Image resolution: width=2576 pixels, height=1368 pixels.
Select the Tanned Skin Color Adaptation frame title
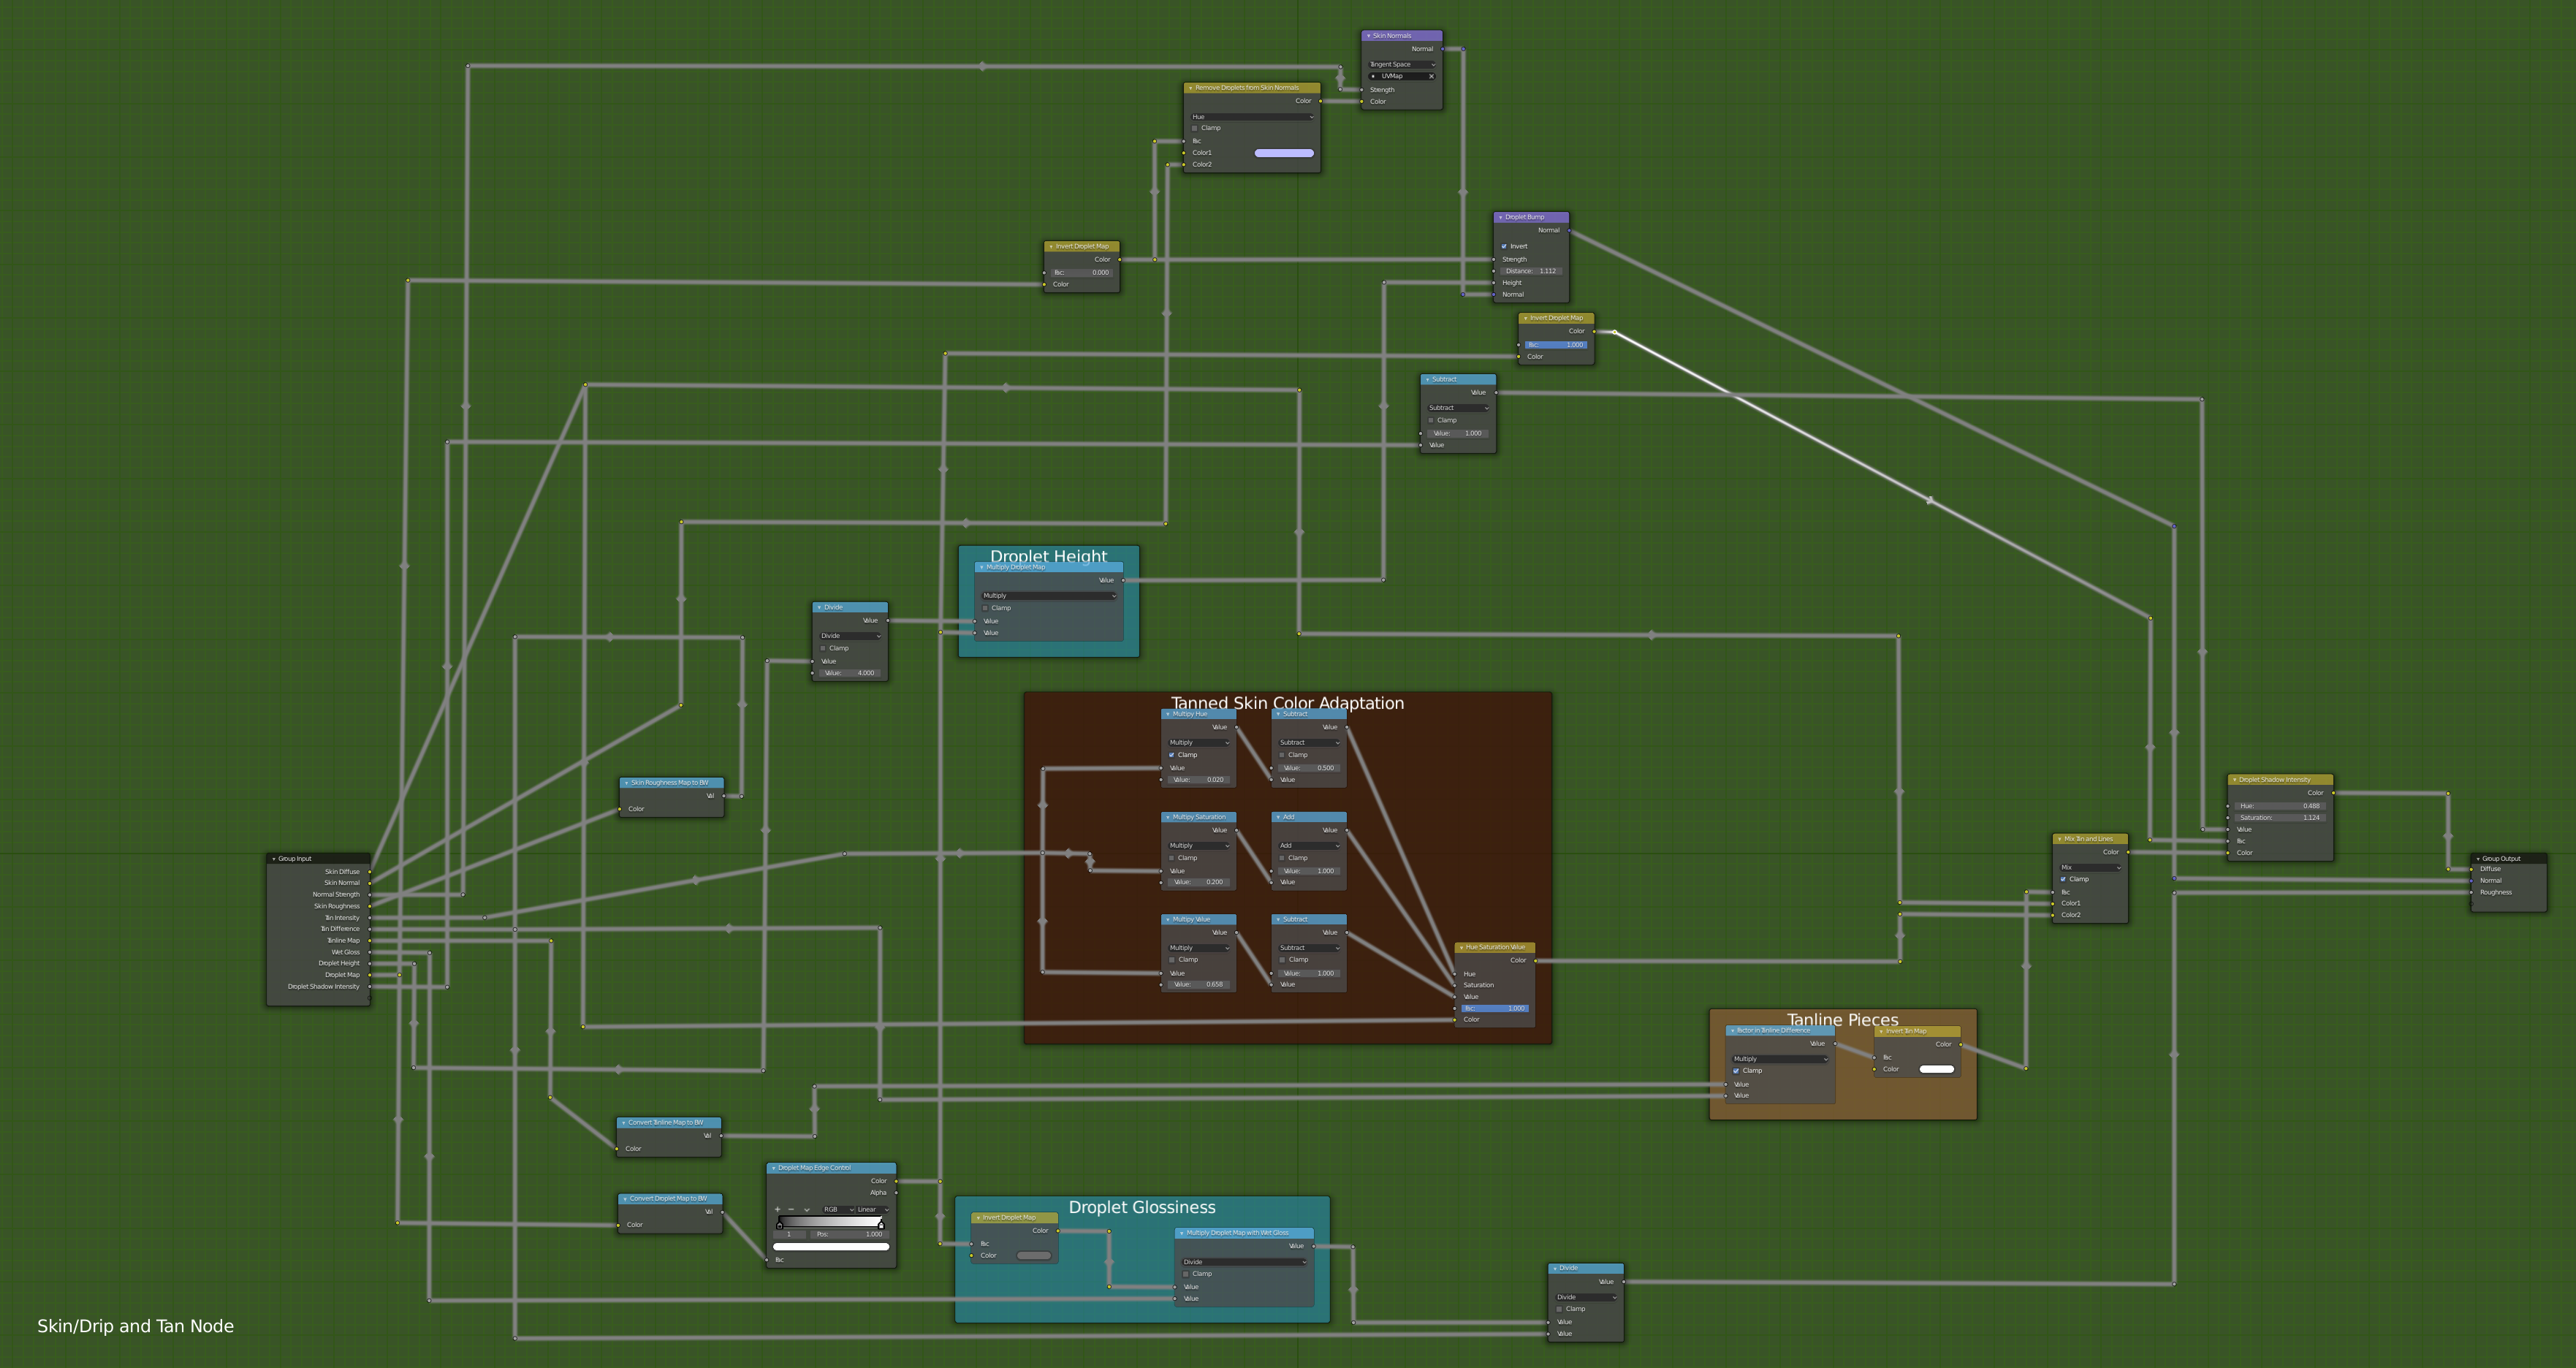point(1287,703)
